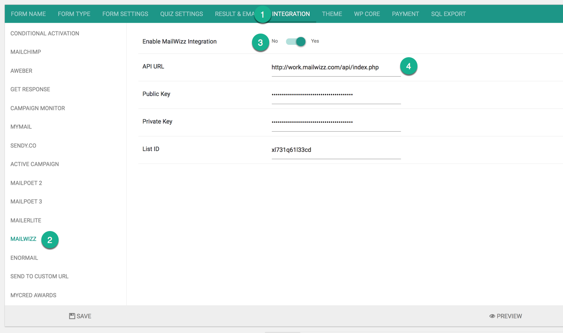This screenshot has width=563, height=333.
Task: Click the List ID label
Action: [x=151, y=149]
